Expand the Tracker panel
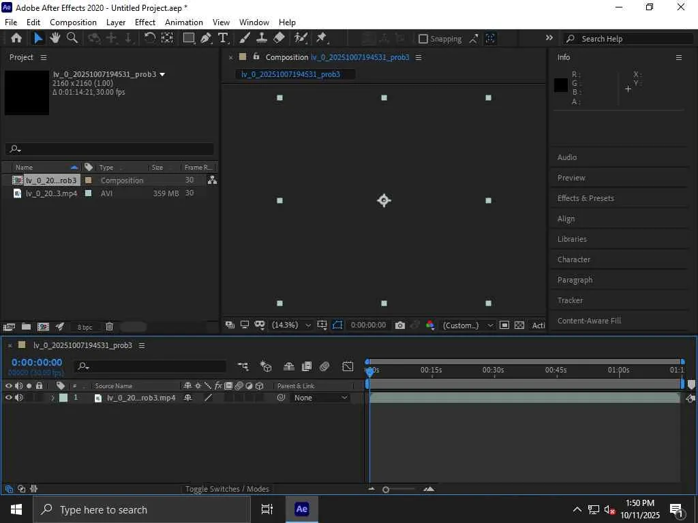This screenshot has height=523, width=698. pos(570,300)
